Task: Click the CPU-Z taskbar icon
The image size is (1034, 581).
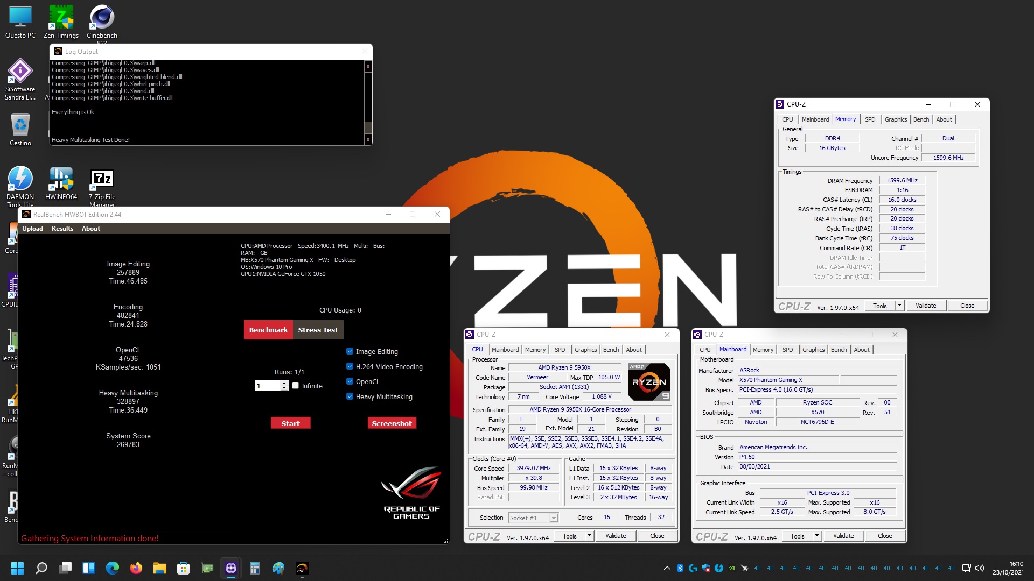Action: click(x=231, y=568)
